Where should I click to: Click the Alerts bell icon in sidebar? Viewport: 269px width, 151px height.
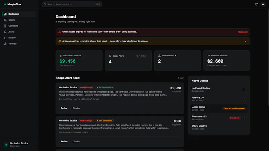click(x=5, y=32)
